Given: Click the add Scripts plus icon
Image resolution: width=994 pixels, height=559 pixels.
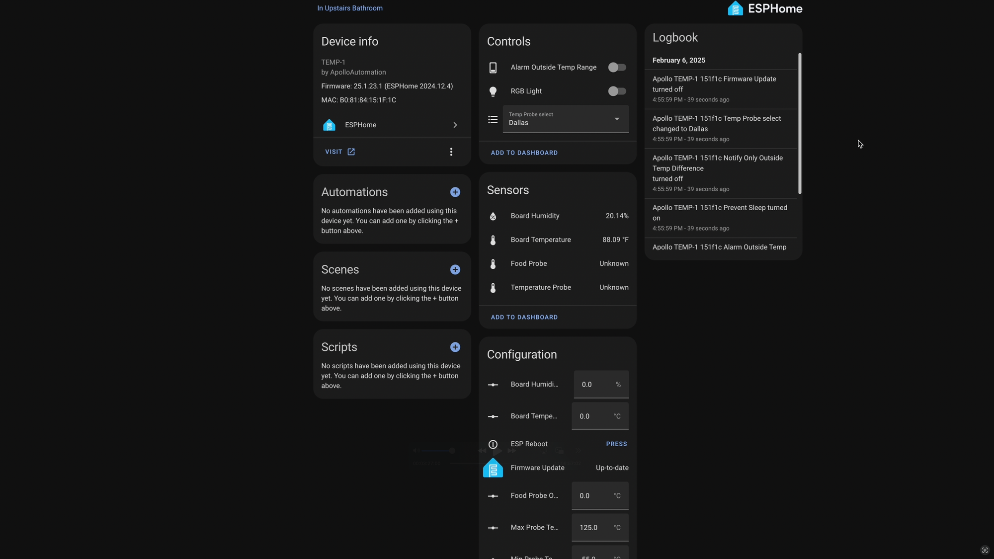Looking at the screenshot, I should (455, 347).
